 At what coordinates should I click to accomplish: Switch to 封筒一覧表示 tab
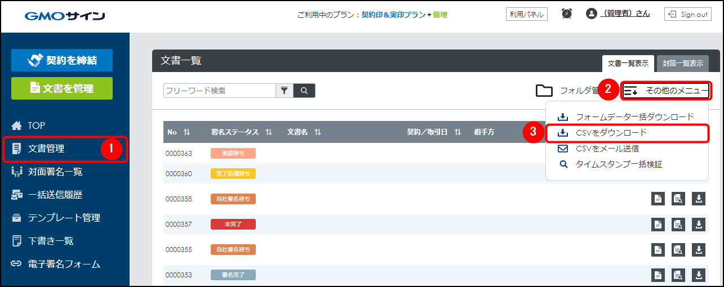pos(682,64)
